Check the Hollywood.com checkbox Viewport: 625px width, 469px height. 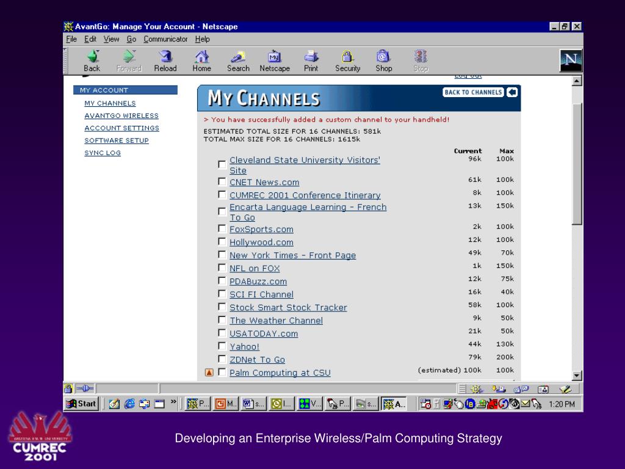coord(222,242)
